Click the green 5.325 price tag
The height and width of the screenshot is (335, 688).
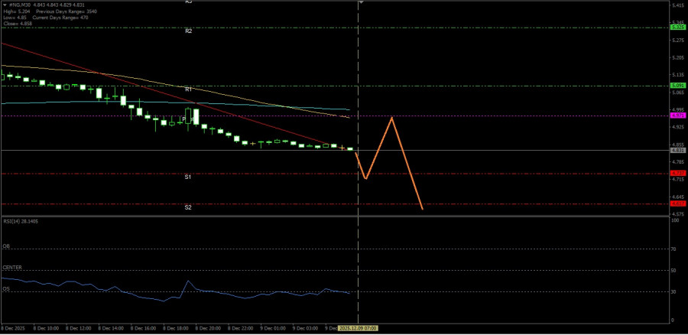click(677, 27)
